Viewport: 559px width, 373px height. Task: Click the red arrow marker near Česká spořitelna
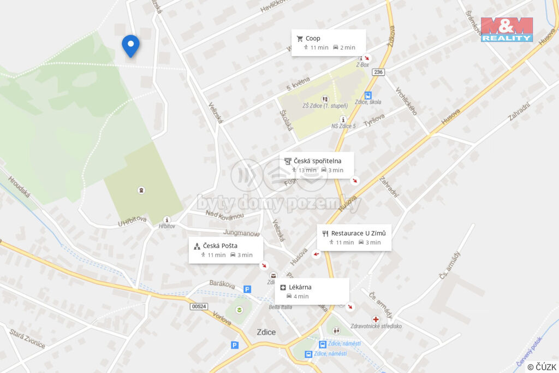pos(355,181)
